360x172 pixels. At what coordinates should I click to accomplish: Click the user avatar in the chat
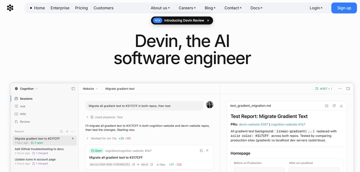210,105
